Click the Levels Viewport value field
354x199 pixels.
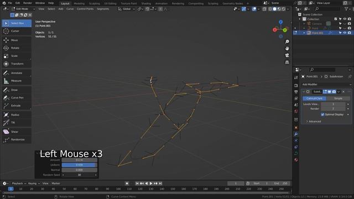[333, 104]
